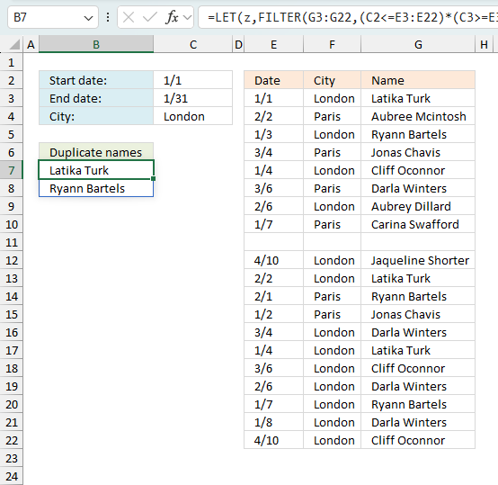Click the empty Name cell in row 11
498x485 pixels.
tap(418, 243)
